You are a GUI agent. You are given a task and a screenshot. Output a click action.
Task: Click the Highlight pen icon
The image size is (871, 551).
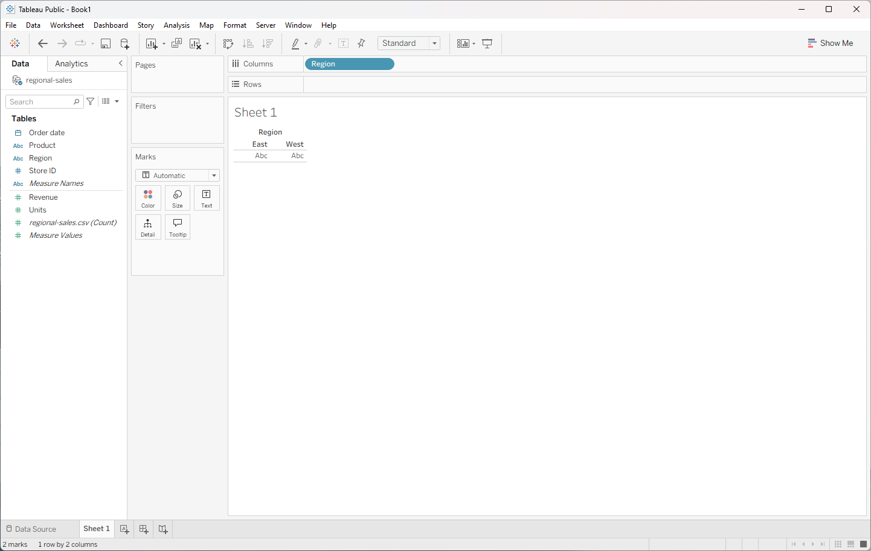295,43
